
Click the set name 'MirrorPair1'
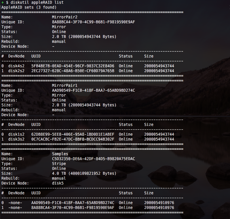point(64,86)
